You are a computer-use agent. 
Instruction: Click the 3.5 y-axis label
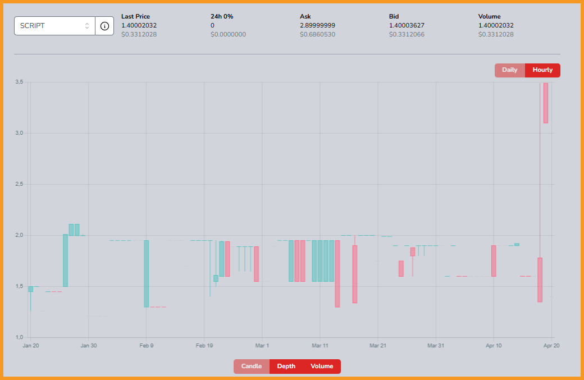[x=19, y=82]
